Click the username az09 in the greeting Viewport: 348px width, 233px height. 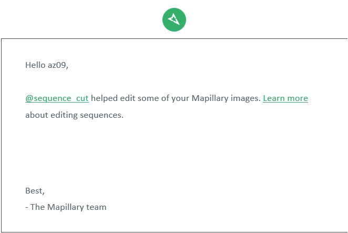57,65
